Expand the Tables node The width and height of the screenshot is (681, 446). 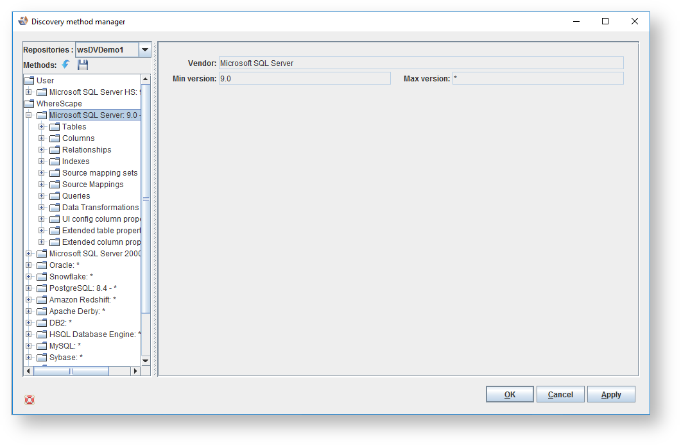(41, 127)
